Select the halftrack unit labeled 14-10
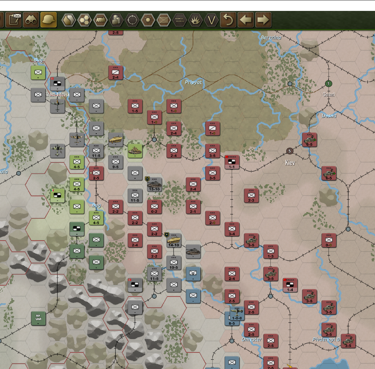The width and height of the screenshot is (375, 369). [x=174, y=240]
